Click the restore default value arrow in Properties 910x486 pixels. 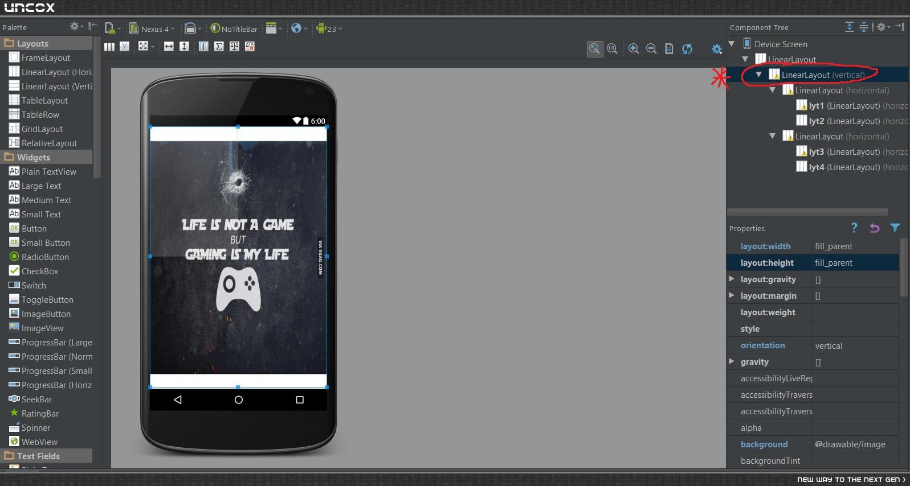tap(875, 228)
